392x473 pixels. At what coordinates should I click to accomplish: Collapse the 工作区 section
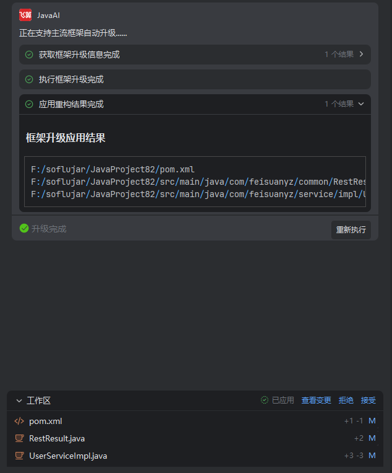[19, 400]
